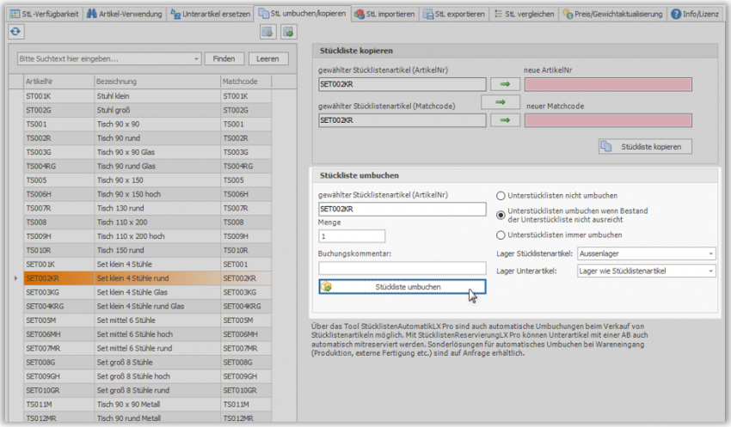The image size is (731, 427).
Task: Switch to StL exportieren tab
Action: (453, 14)
